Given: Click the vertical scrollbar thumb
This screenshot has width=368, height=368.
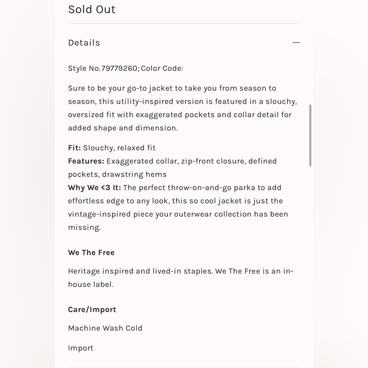Looking at the screenshot, I should tap(310, 135).
